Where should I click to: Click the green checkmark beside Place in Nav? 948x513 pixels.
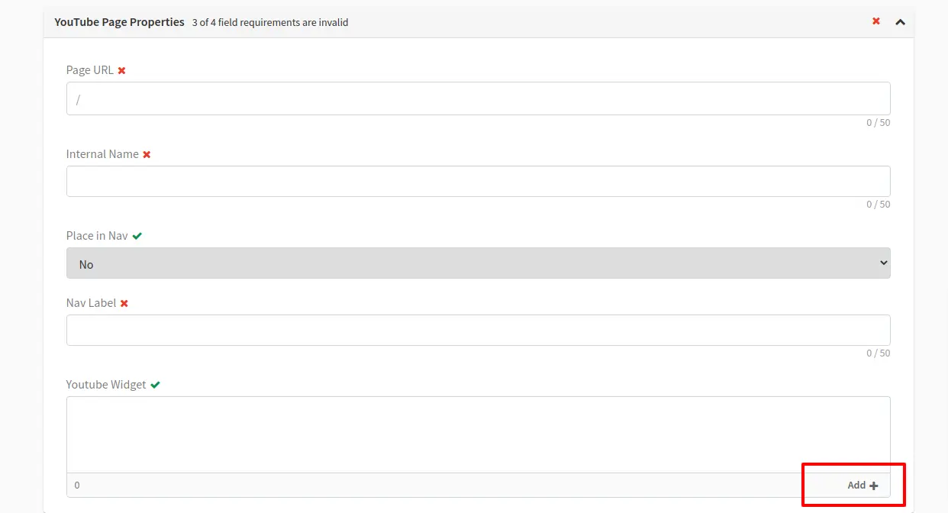tap(137, 236)
